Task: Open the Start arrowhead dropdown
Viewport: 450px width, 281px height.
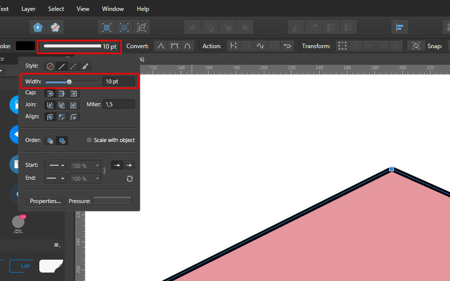Action: point(56,165)
